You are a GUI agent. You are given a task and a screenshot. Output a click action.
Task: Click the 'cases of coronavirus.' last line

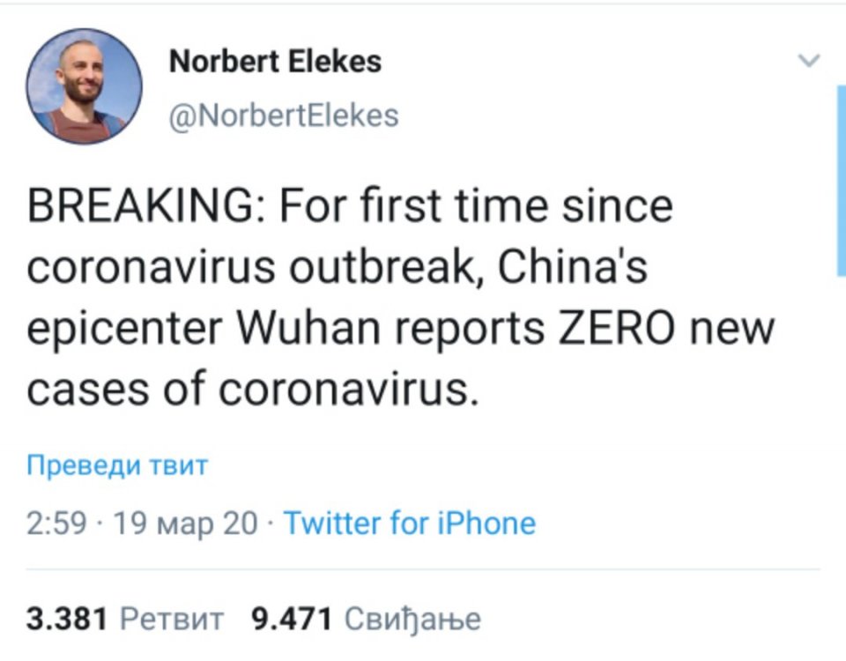click(254, 388)
